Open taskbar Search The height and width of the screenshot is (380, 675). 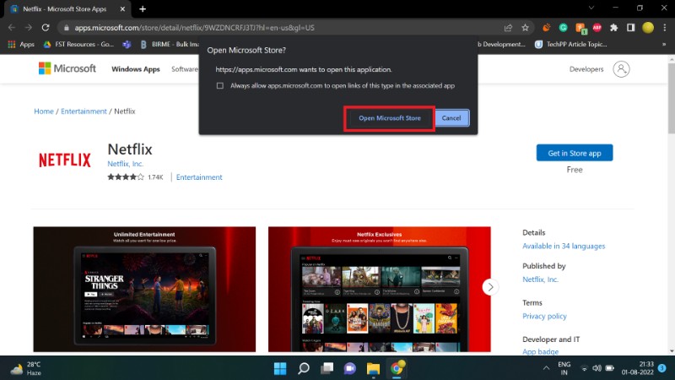click(x=304, y=368)
